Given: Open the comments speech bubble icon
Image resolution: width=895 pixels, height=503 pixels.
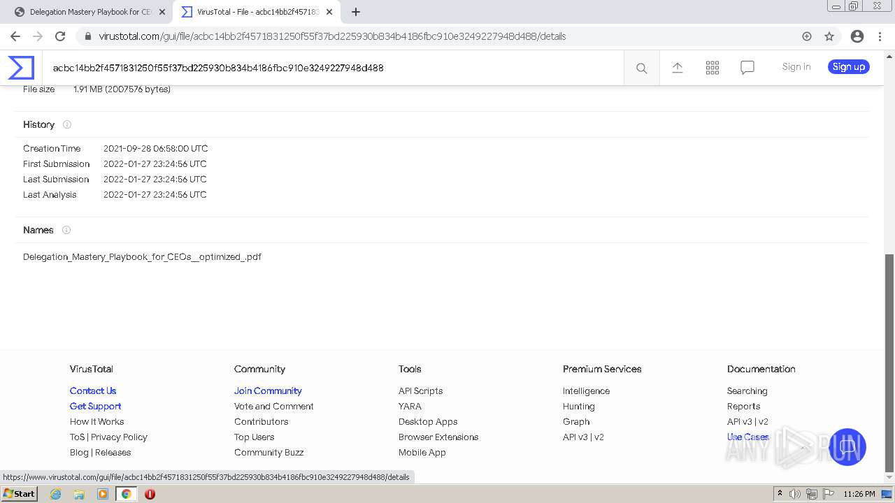Looking at the screenshot, I should (x=747, y=68).
